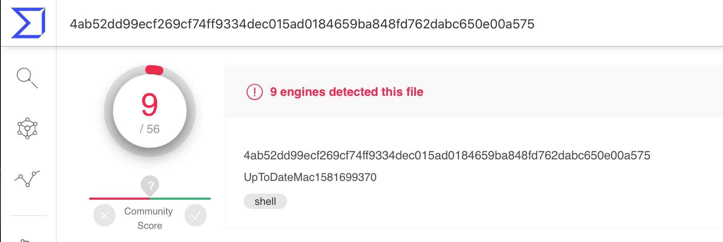Click the SHA-256 hash in file details

click(x=447, y=155)
